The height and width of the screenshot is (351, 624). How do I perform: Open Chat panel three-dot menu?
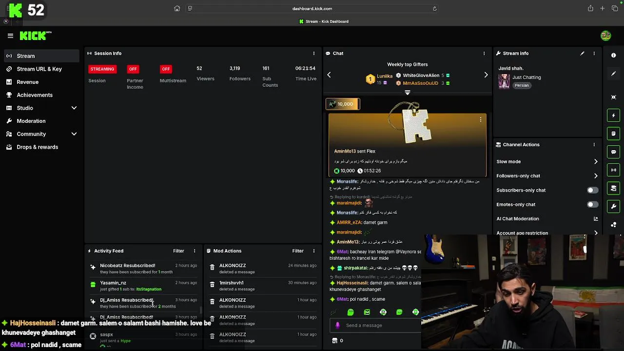click(x=484, y=53)
